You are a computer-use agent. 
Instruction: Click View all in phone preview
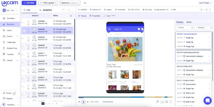[x=138, y=65]
